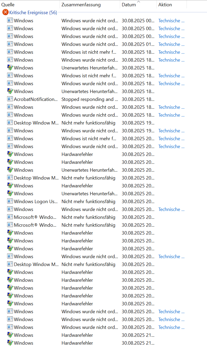Collapse the Kritische Ereignisse (56) group
Image resolution: width=207 pixels, height=347 pixels.
coord(33,13)
